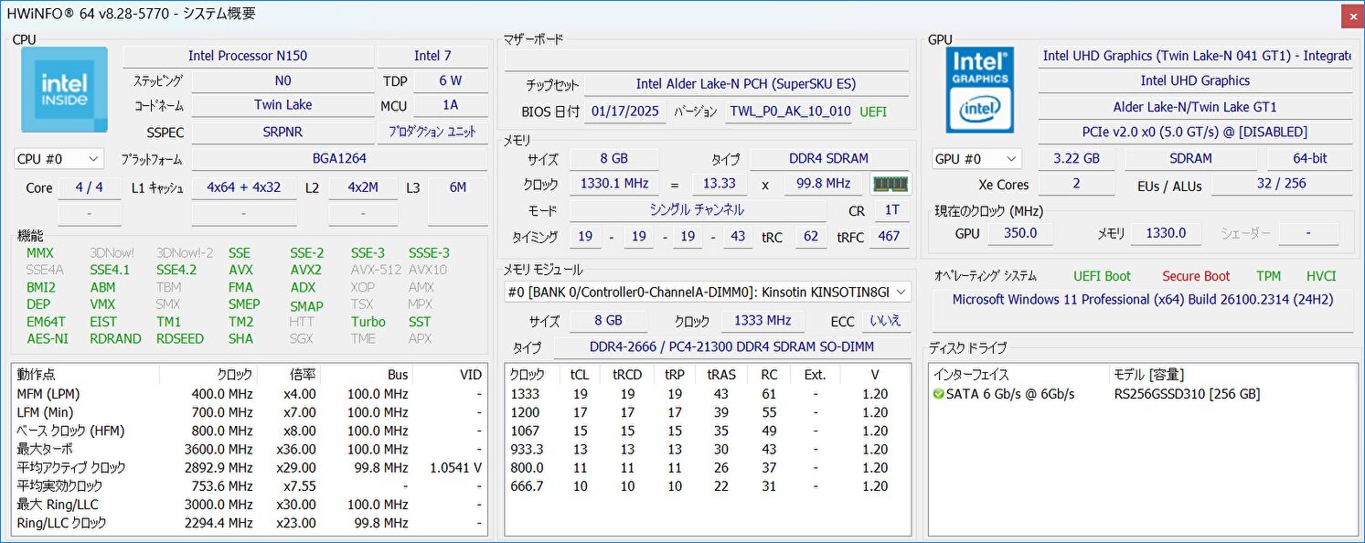This screenshot has height=543, width=1365.
Task: Click the greyed AVX-512 feature label
Action: tap(376, 271)
